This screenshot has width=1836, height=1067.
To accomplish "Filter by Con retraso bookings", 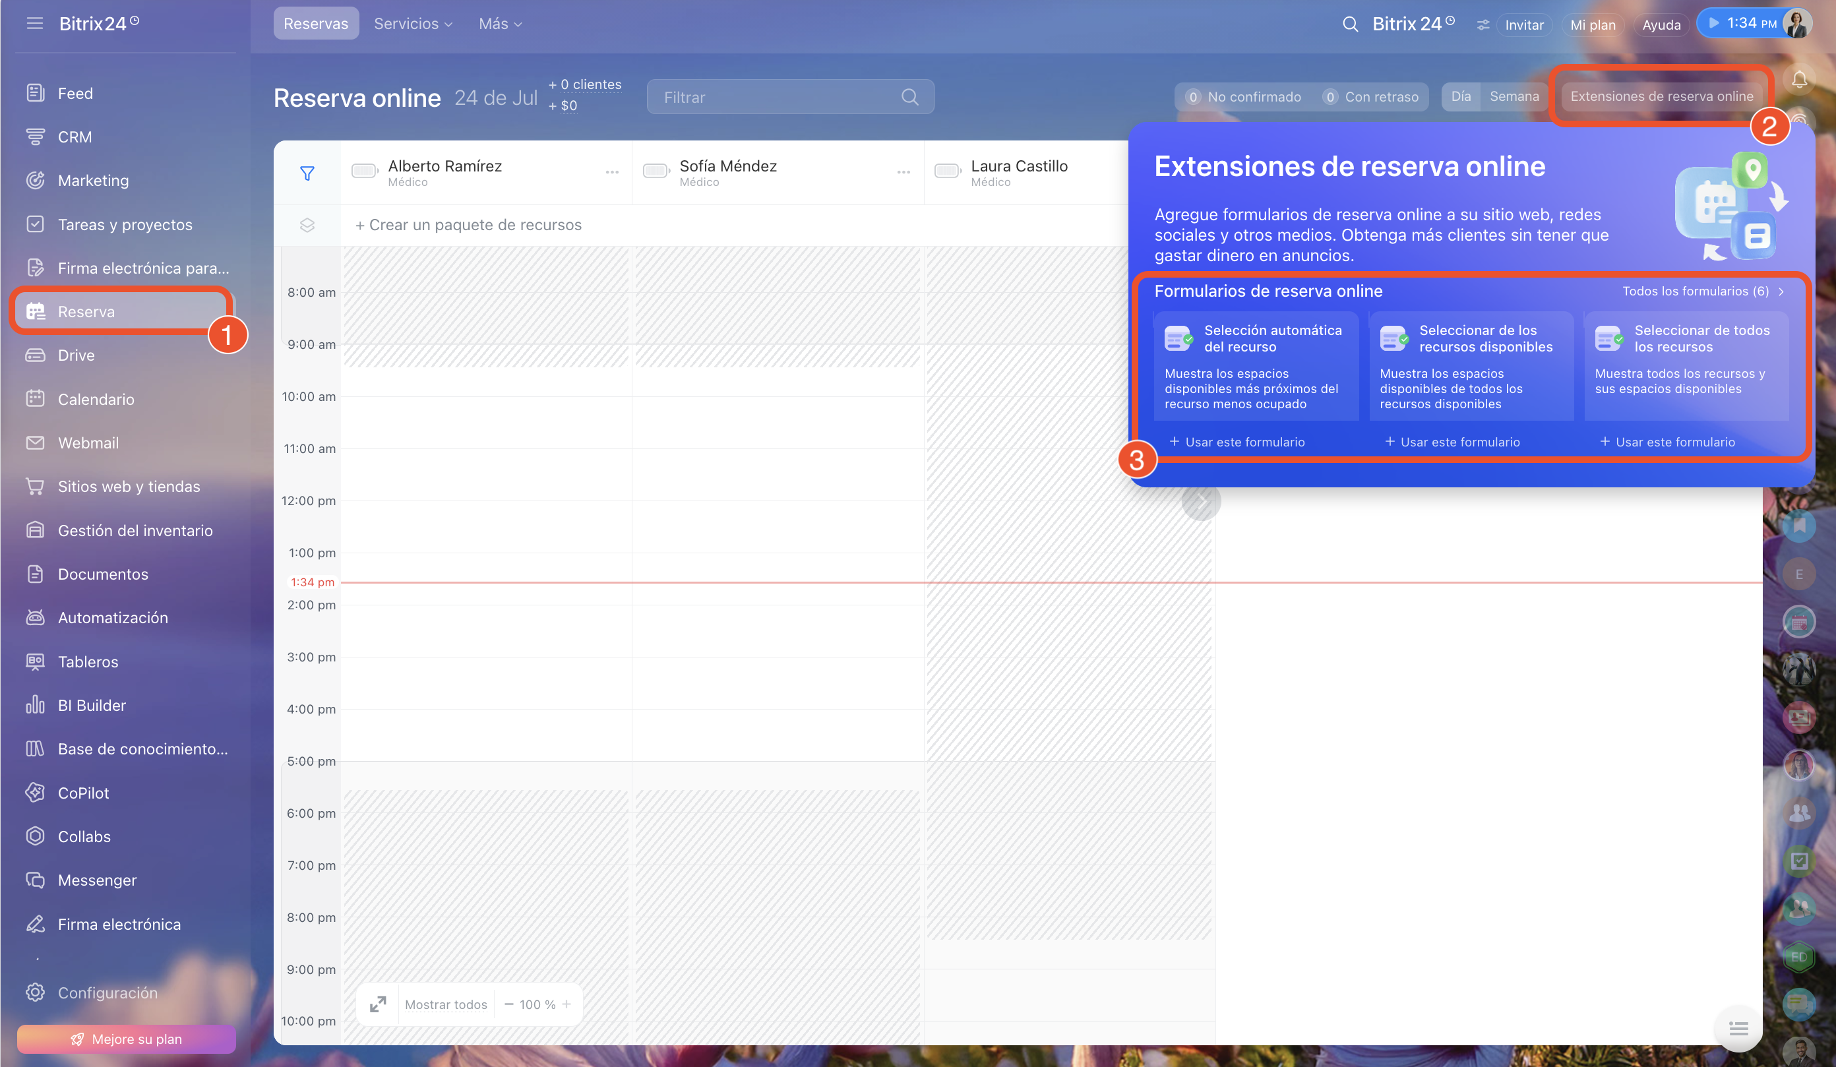I will click(x=1370, y=97).
